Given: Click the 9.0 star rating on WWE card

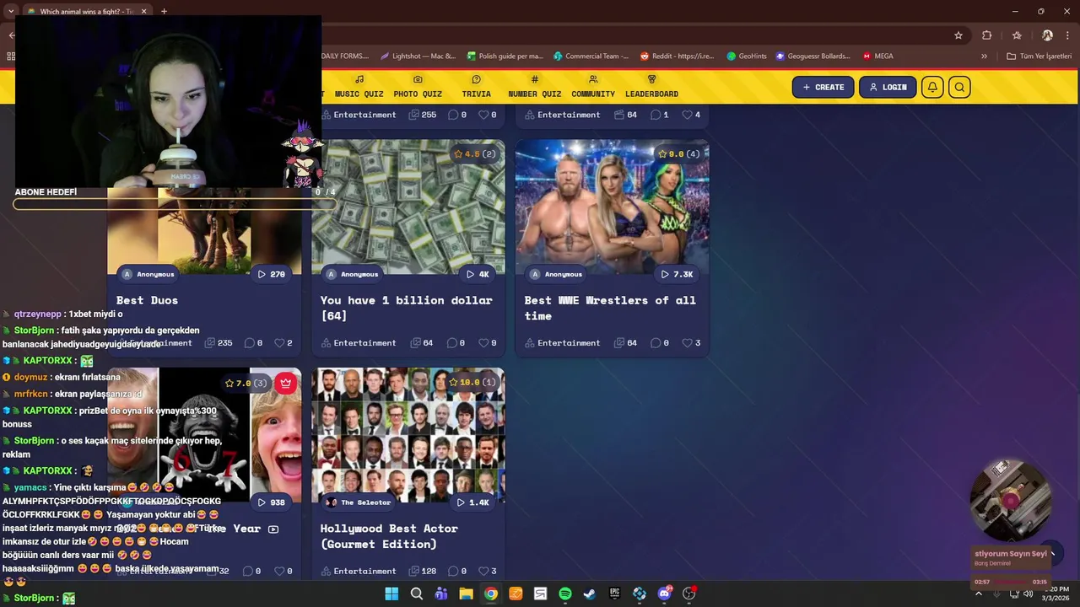Looking at the screenshot, I should [678, 154].
